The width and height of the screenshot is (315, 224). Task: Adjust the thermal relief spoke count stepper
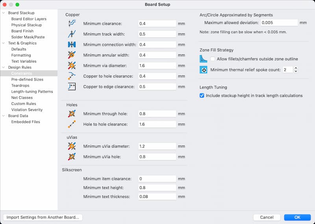(296, 70)
